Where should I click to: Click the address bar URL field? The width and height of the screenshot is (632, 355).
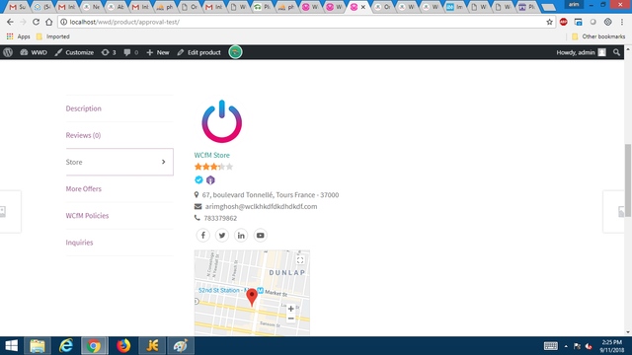point(306,22)
